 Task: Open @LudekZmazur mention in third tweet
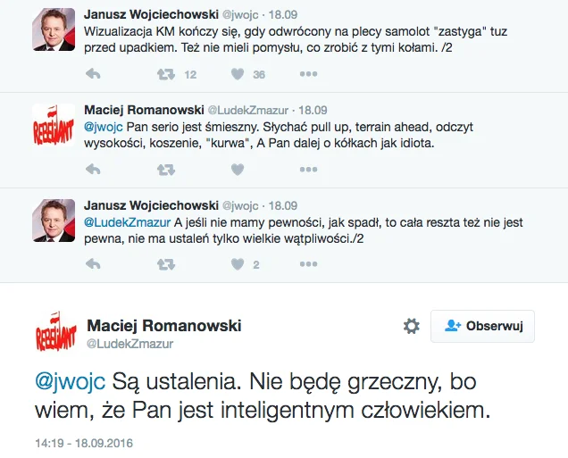127,222
